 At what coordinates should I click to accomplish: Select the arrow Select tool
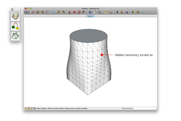click(x=27, y=12)
